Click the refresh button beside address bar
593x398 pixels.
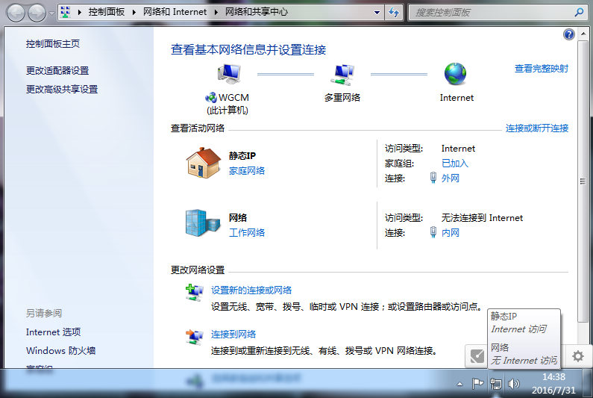(394, 13)
